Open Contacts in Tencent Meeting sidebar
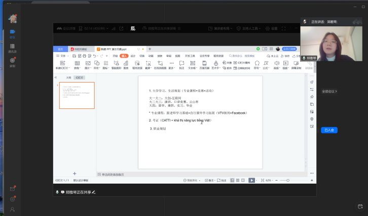368x216 pixels. coord(12,49)
